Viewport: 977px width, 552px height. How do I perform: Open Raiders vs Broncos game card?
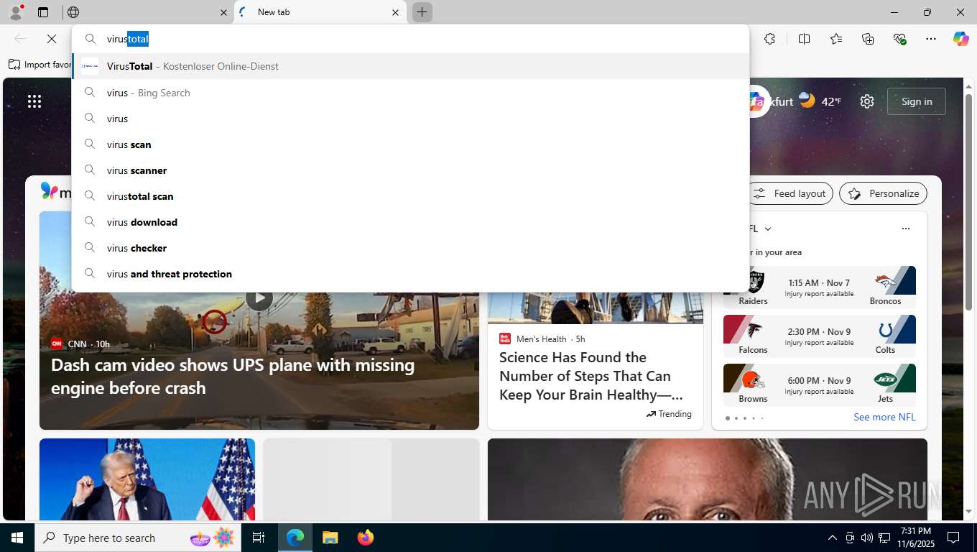[820, 287]
